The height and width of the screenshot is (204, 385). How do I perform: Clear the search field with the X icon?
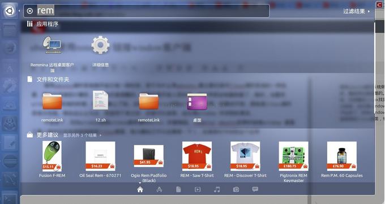29,11
